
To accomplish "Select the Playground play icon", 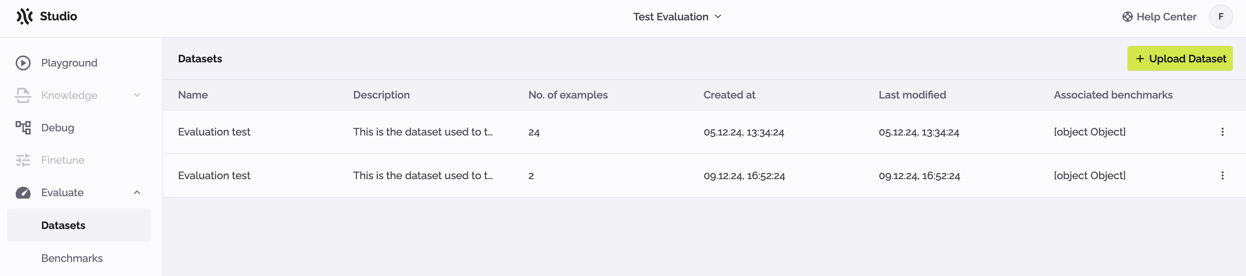I will [x=23, y=62].
